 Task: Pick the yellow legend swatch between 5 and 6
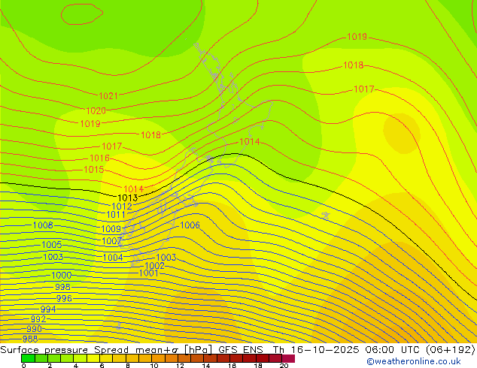coord(93,358)
